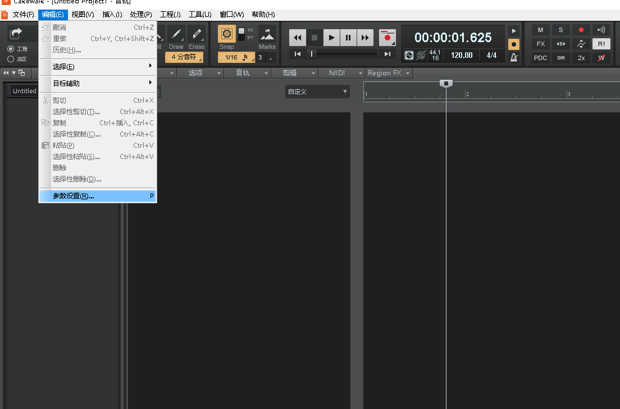Expand the 选择(E) submenu

point(98,66)
